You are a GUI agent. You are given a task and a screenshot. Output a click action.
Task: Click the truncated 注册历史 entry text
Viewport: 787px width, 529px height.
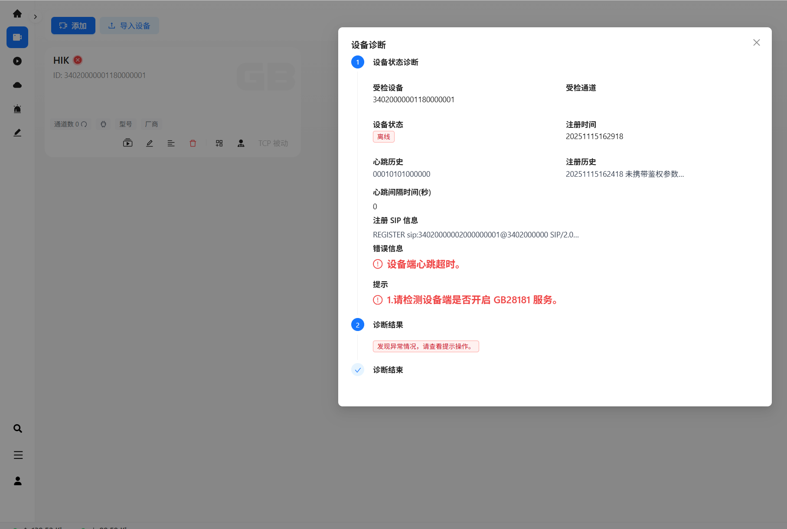[624, 174]
